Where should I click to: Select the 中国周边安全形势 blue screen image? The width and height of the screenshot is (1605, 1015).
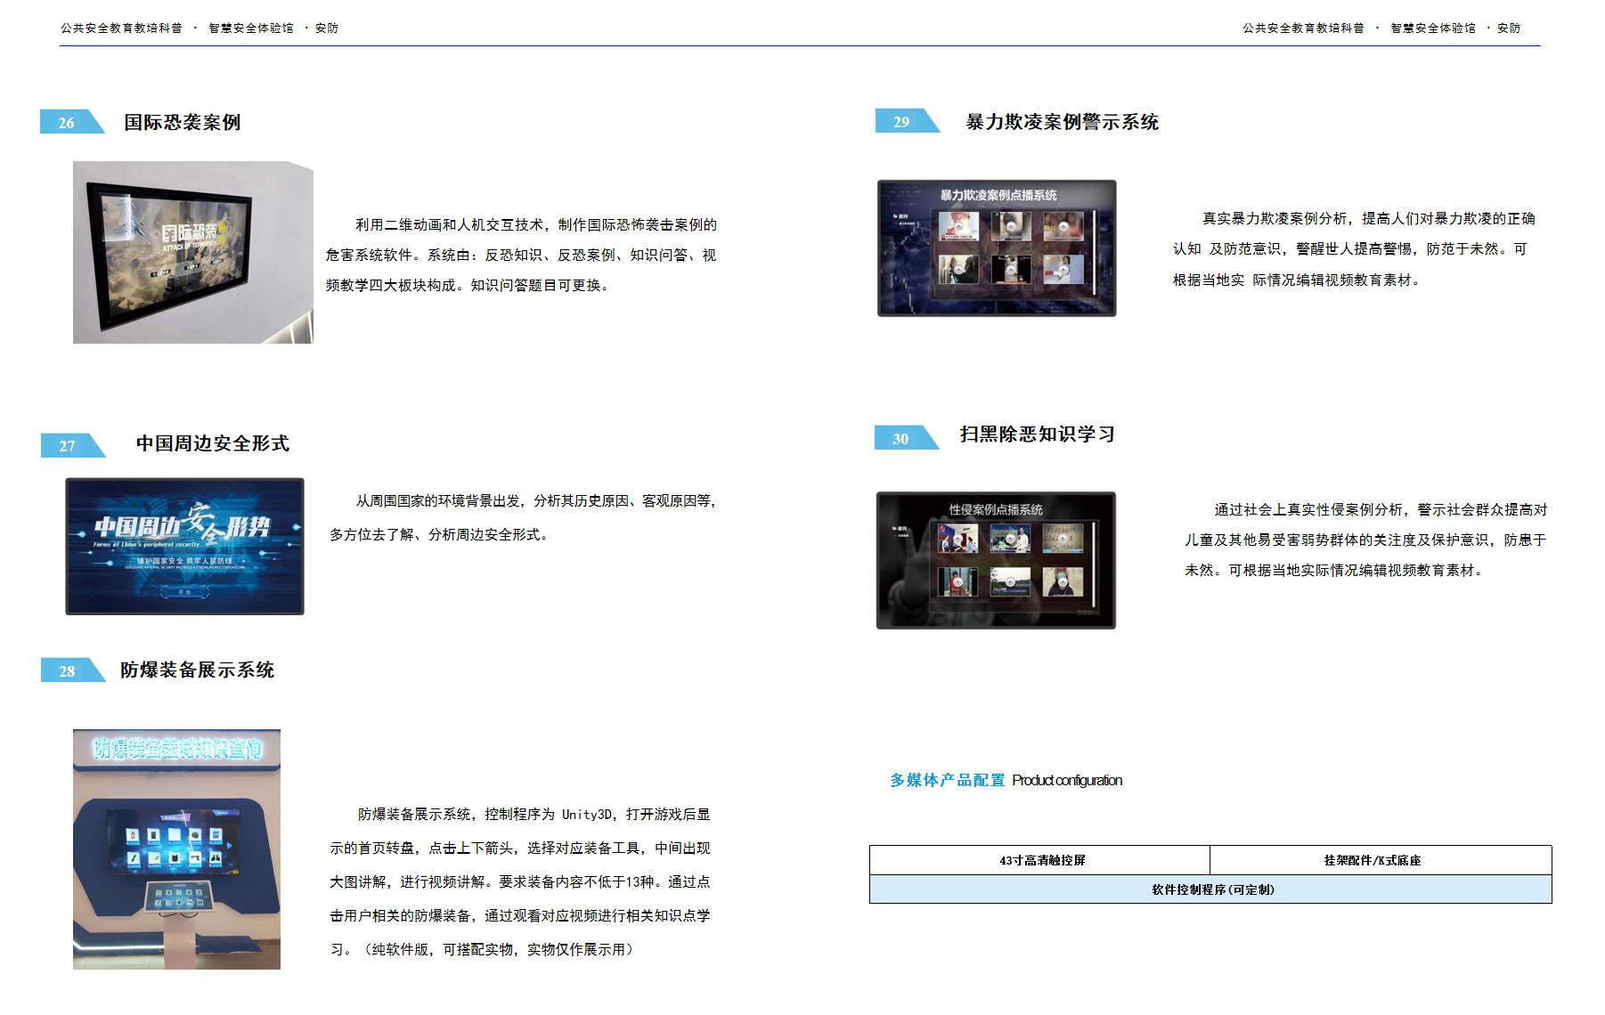coord(184,546)
